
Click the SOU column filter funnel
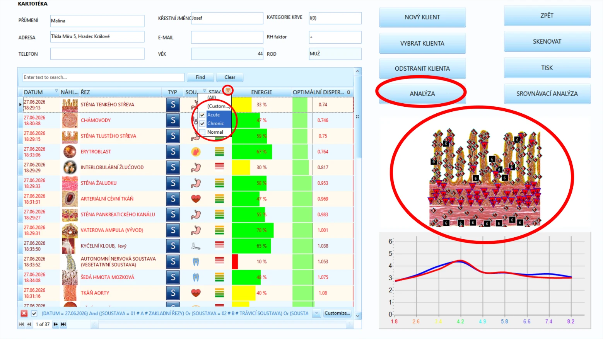click(205, 91)
